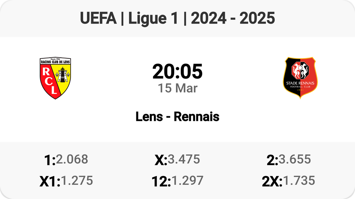Click the 15 Mar match date

177,88
